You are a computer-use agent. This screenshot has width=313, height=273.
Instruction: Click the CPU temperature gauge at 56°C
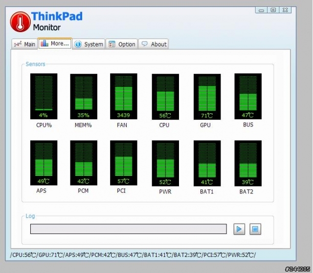[x=165, y=97]
